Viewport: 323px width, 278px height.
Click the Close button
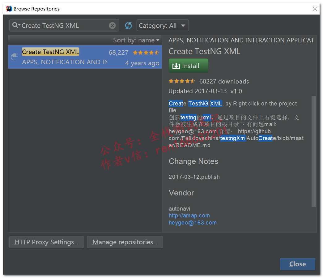click(x=297, y=264)
